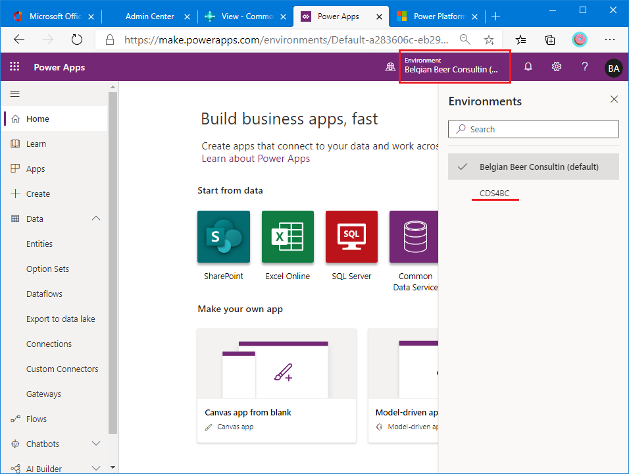Open the help question mark icon
This screenshot has height=474, width=629.
(584, 66)
